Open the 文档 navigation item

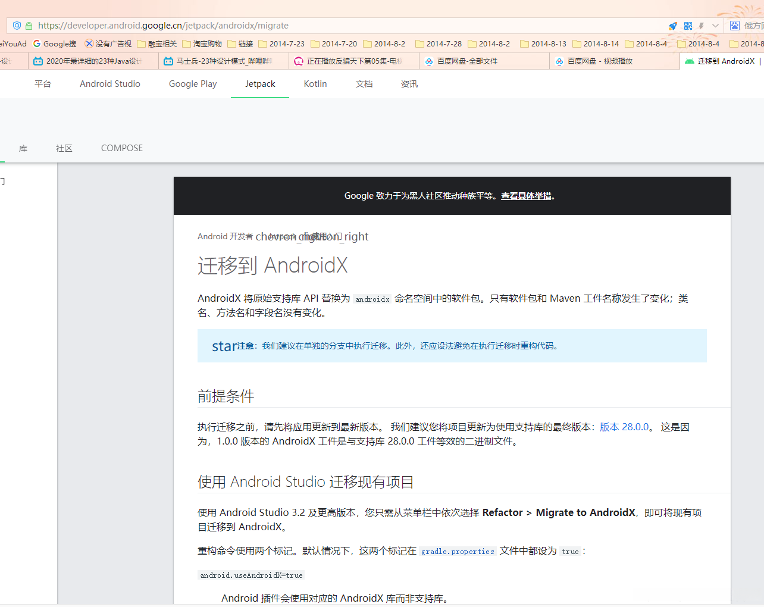click(x=364, y=84)
